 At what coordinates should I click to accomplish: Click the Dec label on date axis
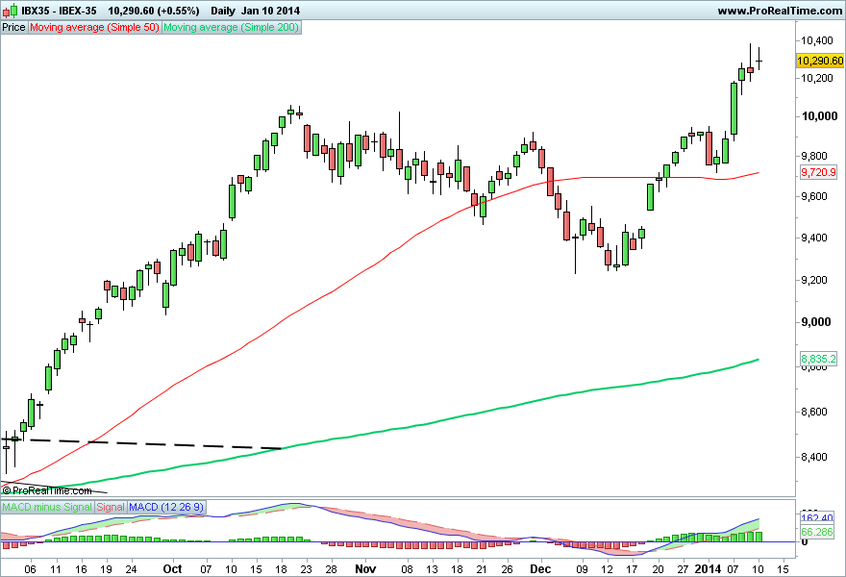(x=540, y=569)
